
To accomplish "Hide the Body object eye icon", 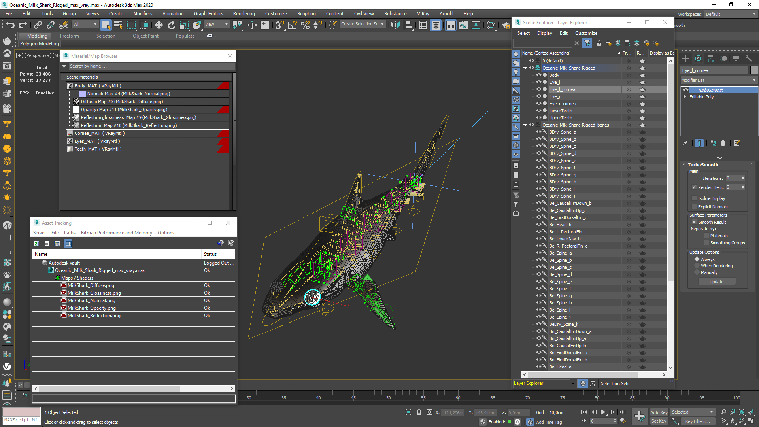I will [x=538, y=75].
